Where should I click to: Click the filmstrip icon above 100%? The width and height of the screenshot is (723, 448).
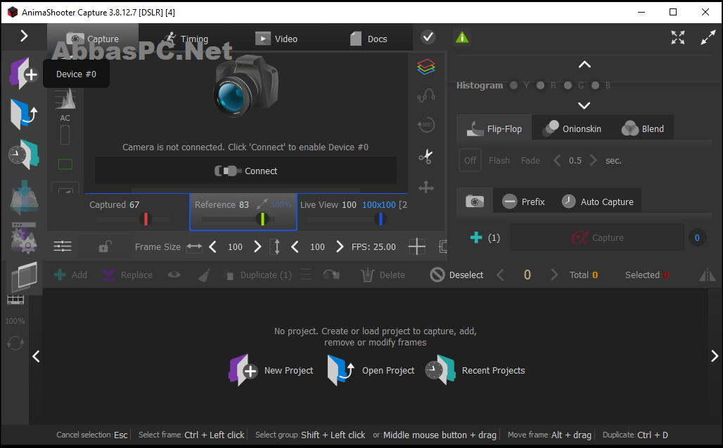coord(15,301)
